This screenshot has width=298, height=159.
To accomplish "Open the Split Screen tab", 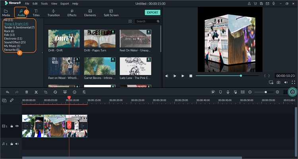I will 111,13.
